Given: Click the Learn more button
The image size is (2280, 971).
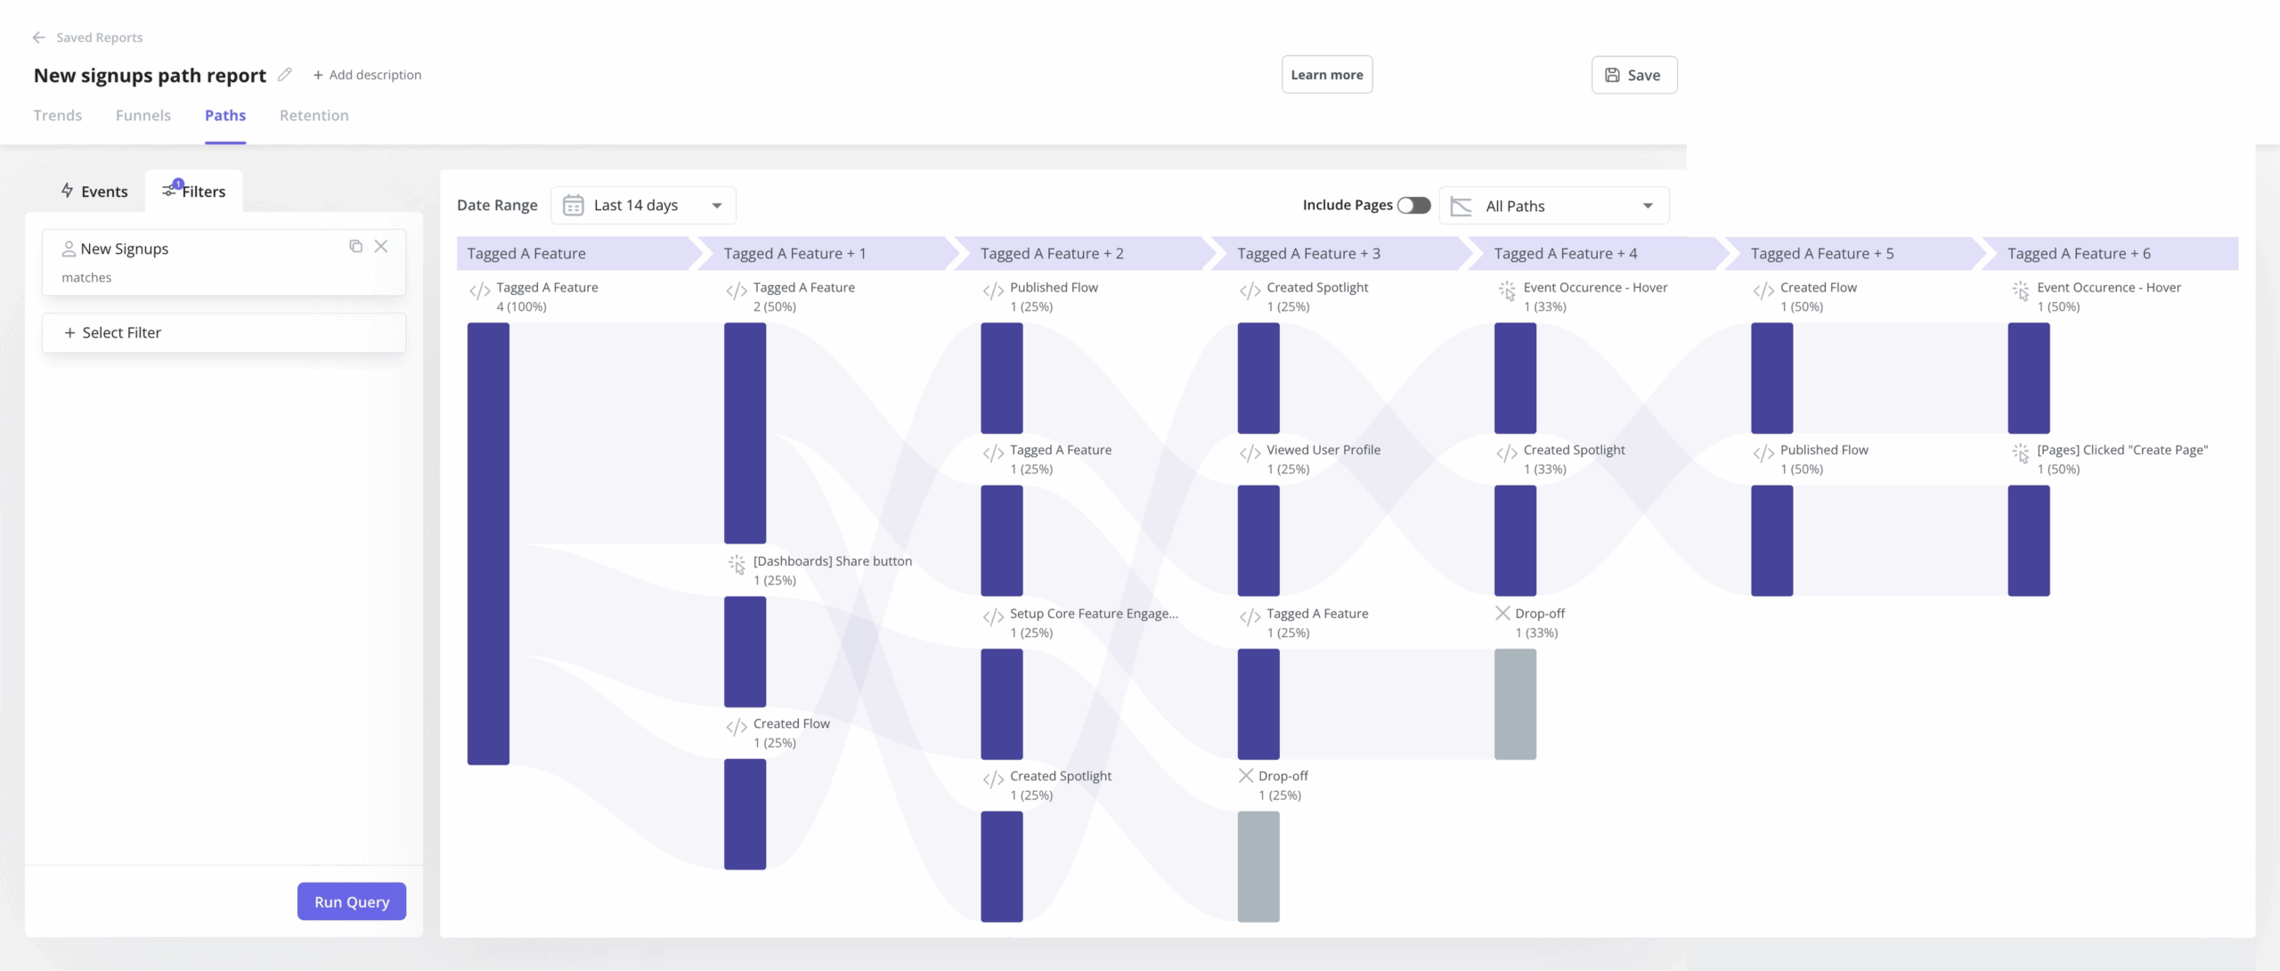Looking at the screenshot, I should (1326, 74).
